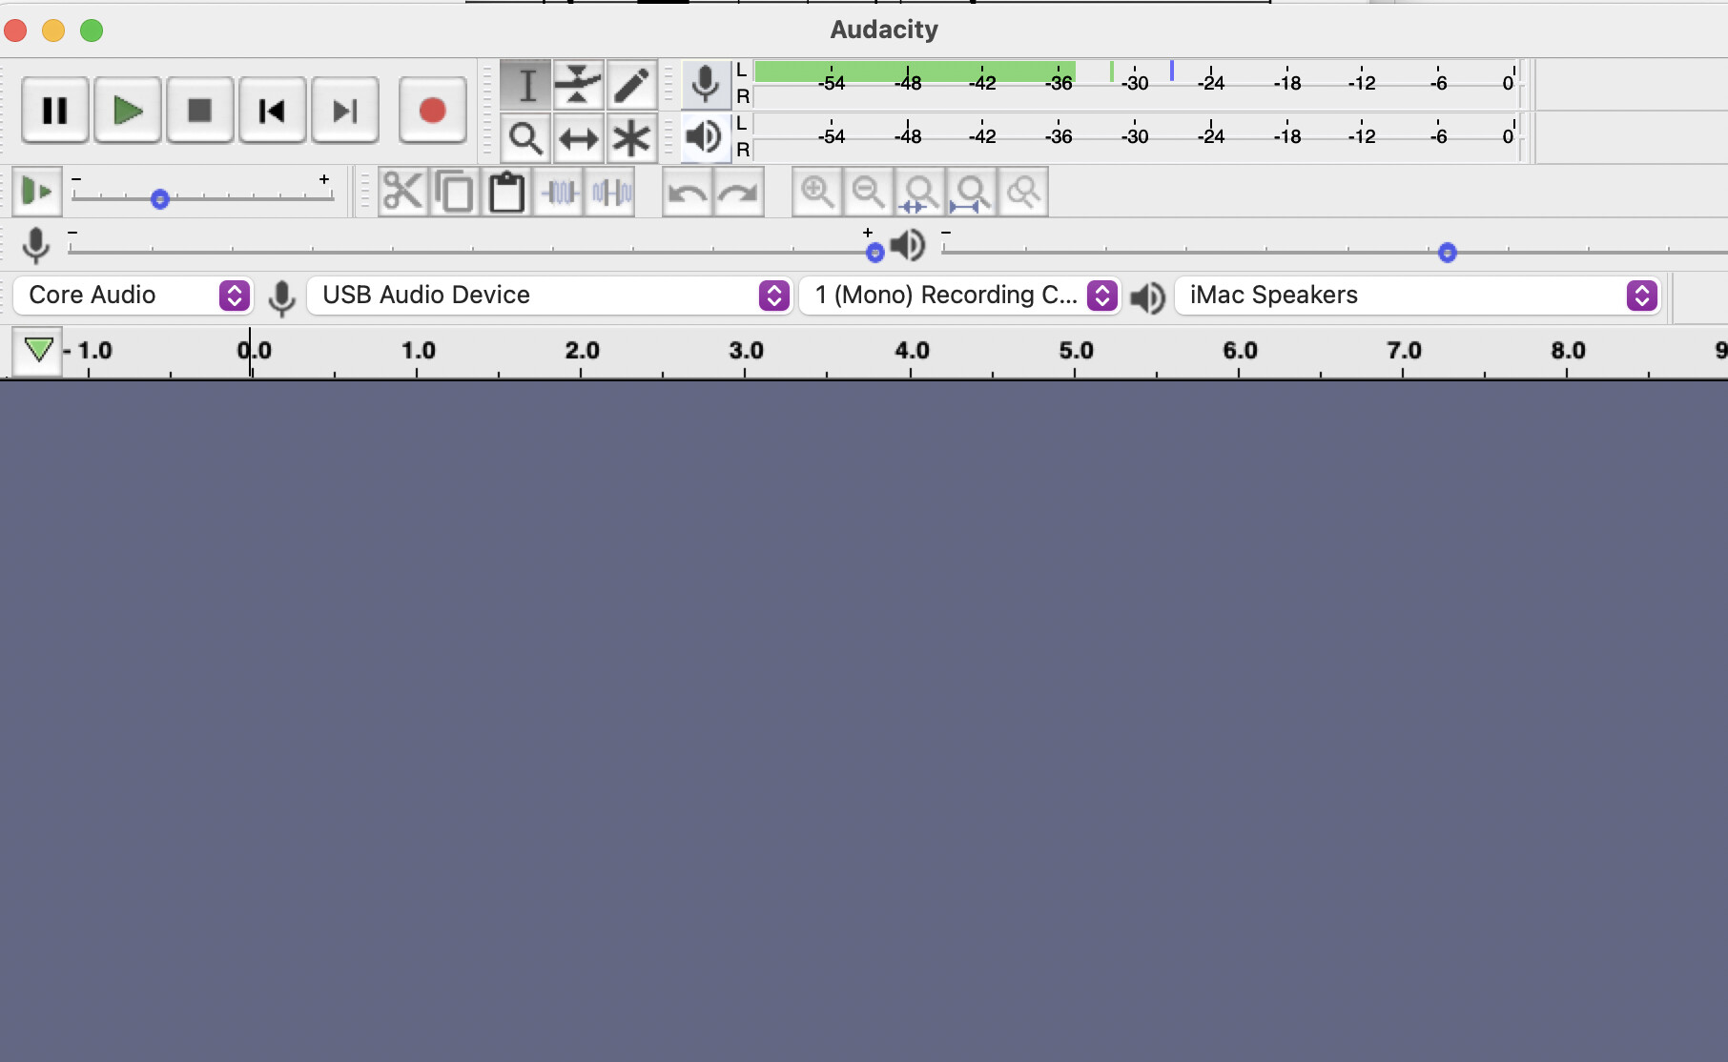Click the Zoom Toggle icon
1728x1062 pixels.
[x=1023, y=192]
